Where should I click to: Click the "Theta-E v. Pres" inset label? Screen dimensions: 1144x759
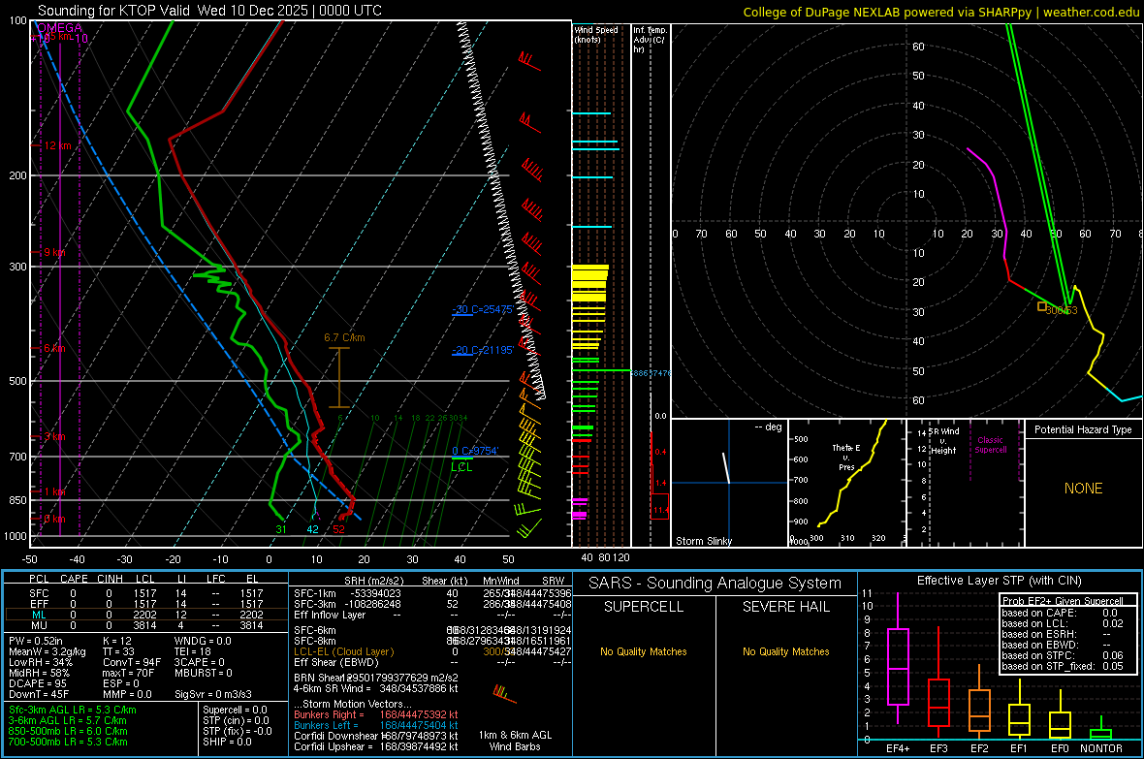pyautogui.click(x=846, y=457)
